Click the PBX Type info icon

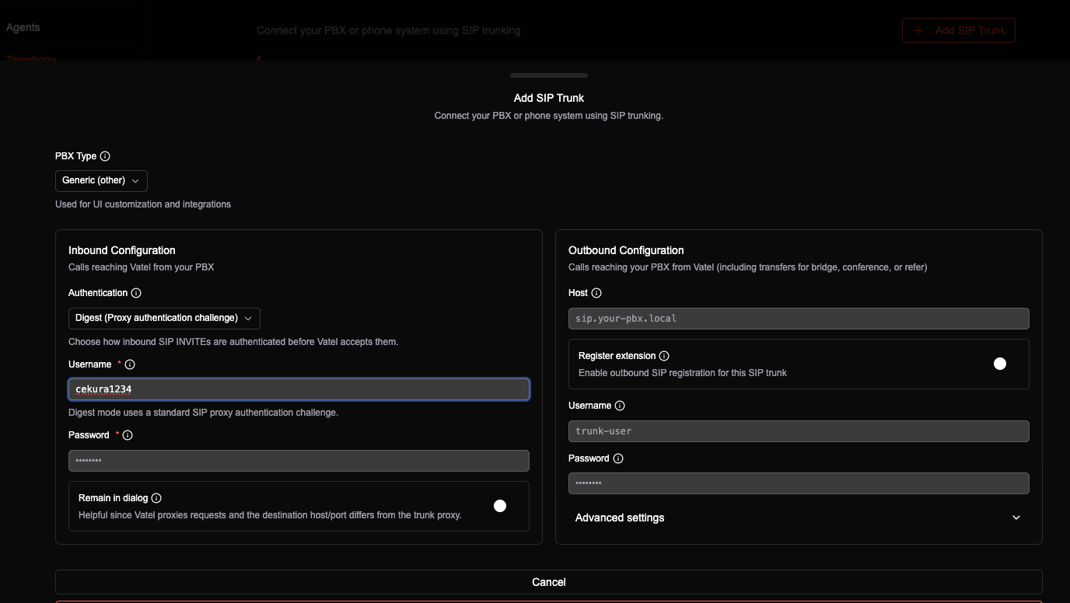coord(105,156)
